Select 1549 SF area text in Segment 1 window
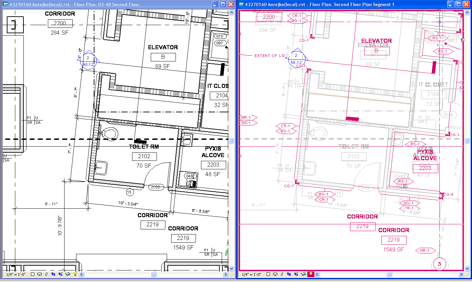This screenshot has width=472, height=282. [393, 249]
